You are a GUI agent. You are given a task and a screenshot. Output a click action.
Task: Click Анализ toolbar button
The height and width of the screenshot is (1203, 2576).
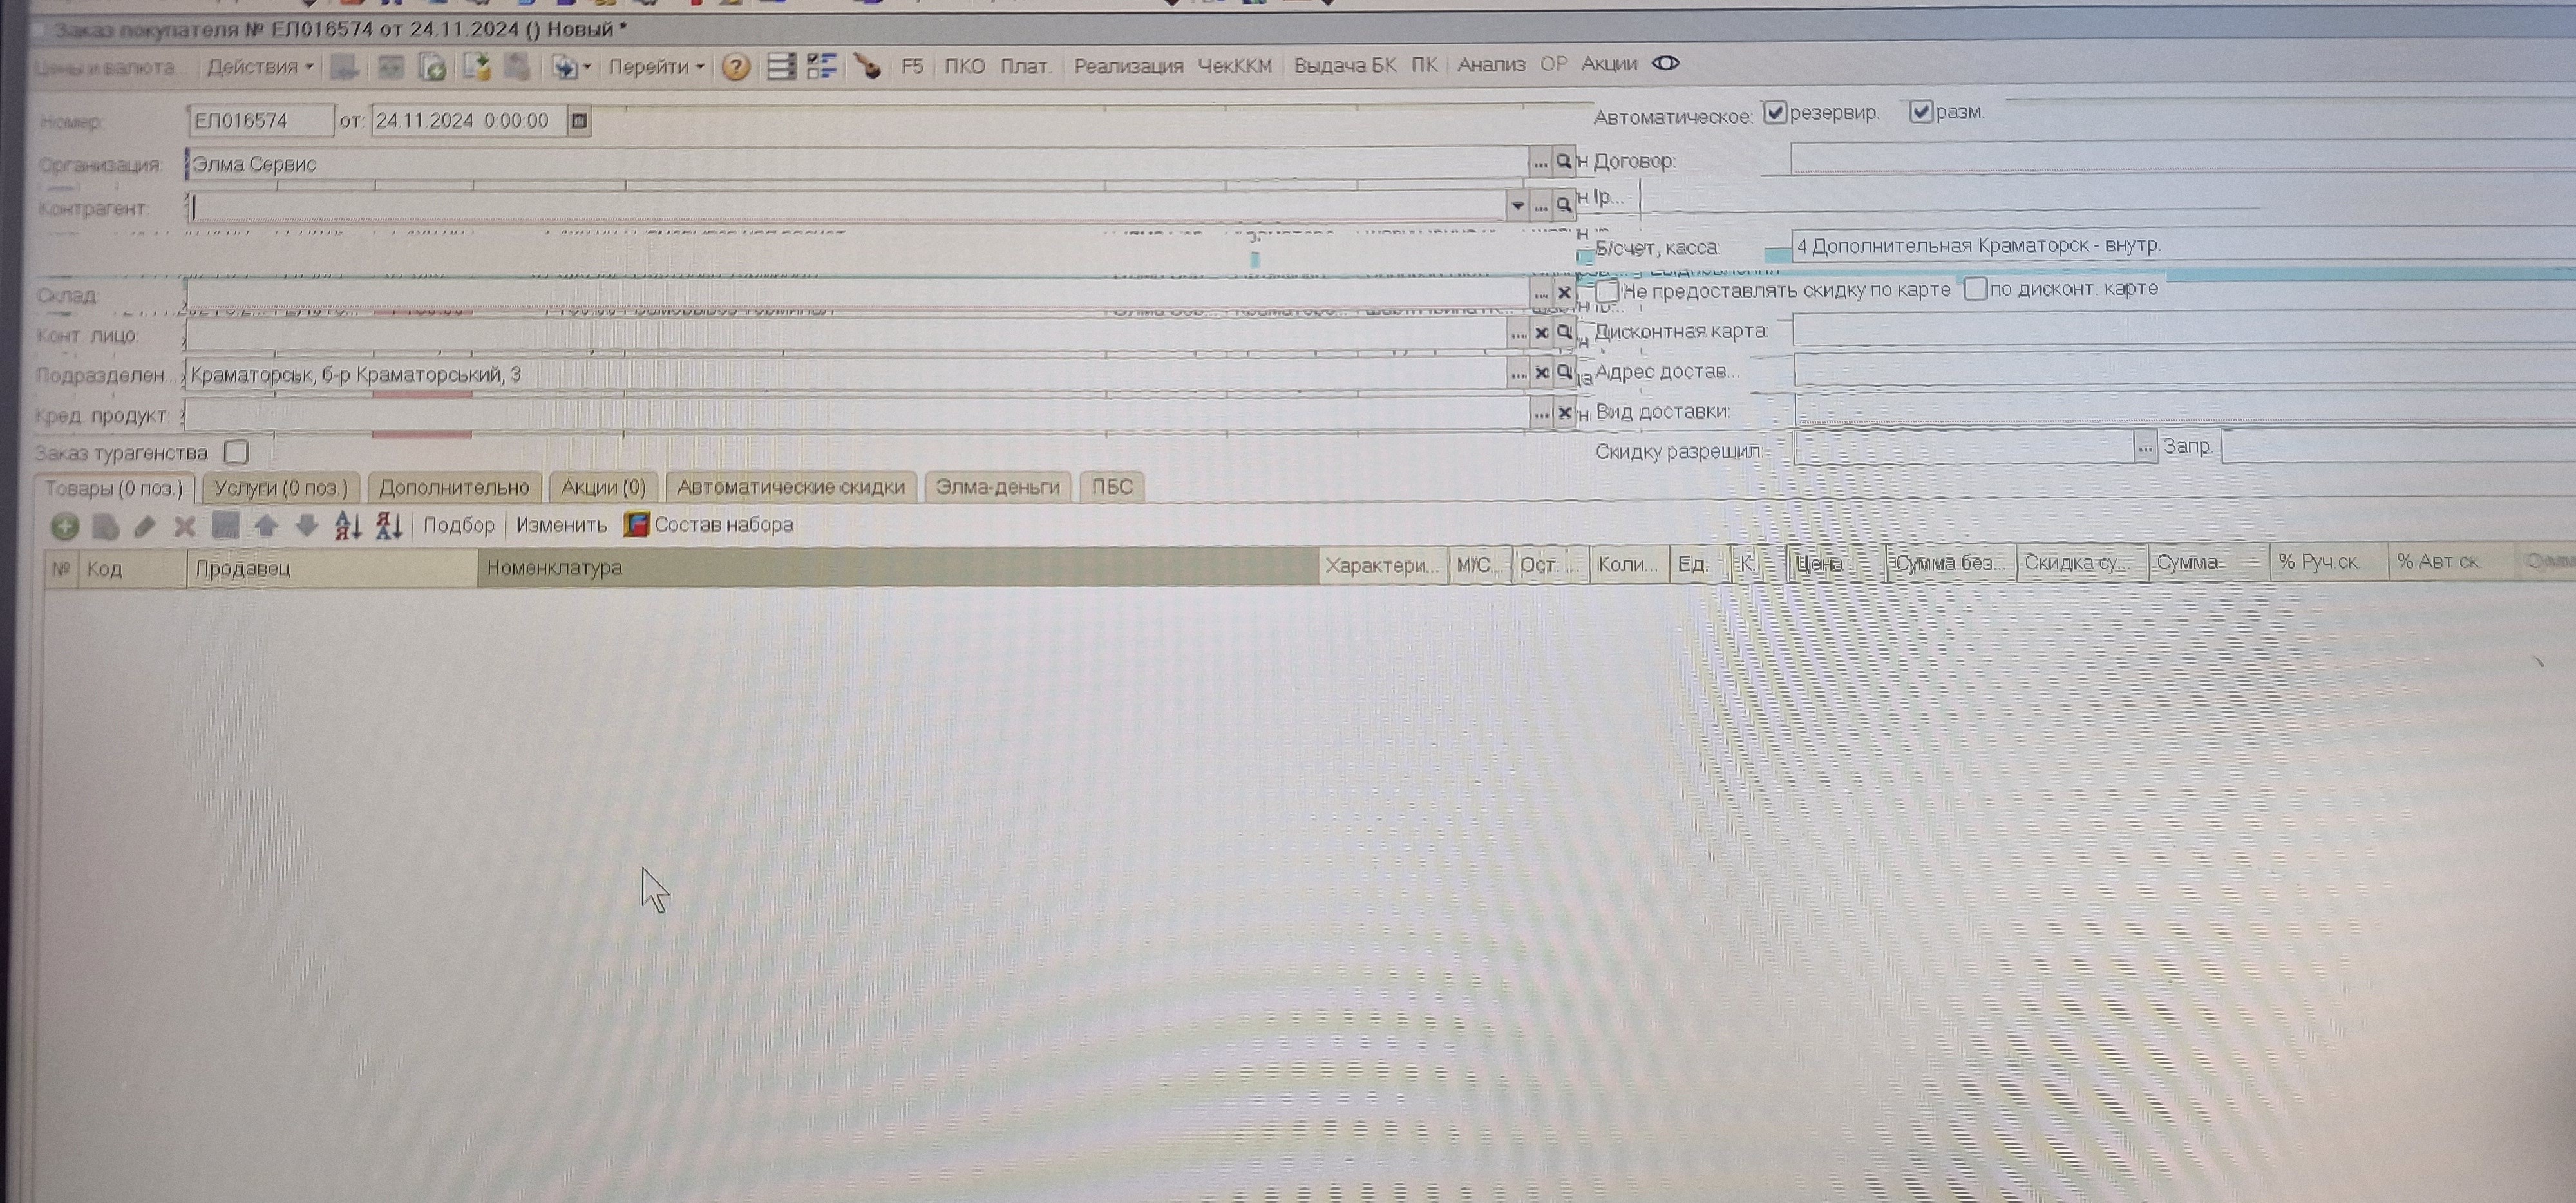click(1491, 64)
